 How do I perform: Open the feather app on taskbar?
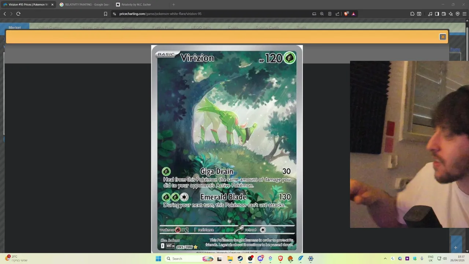tap(300, 258)
